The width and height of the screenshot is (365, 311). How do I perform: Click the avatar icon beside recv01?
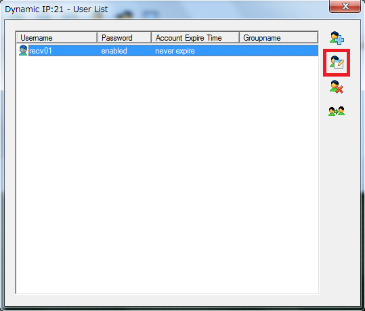[23, 50]
